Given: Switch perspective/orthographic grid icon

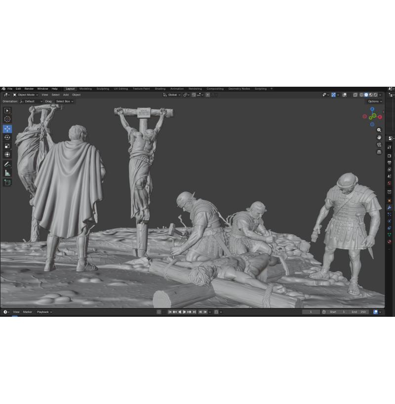Looking at the screenshot, I should tap(379, 152).
